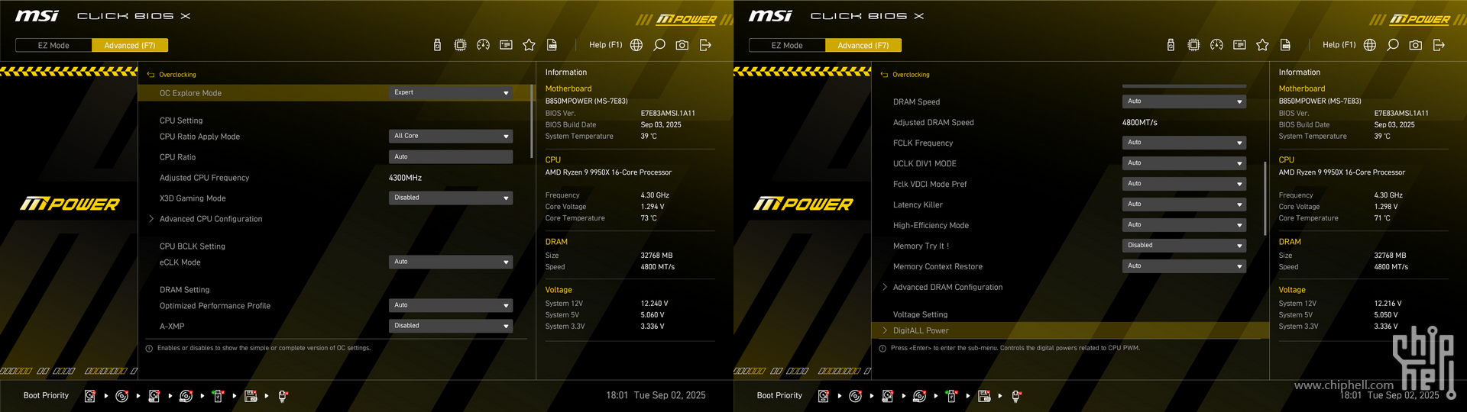Switch to EZ Mode in left BIOS

click(53, 45)
